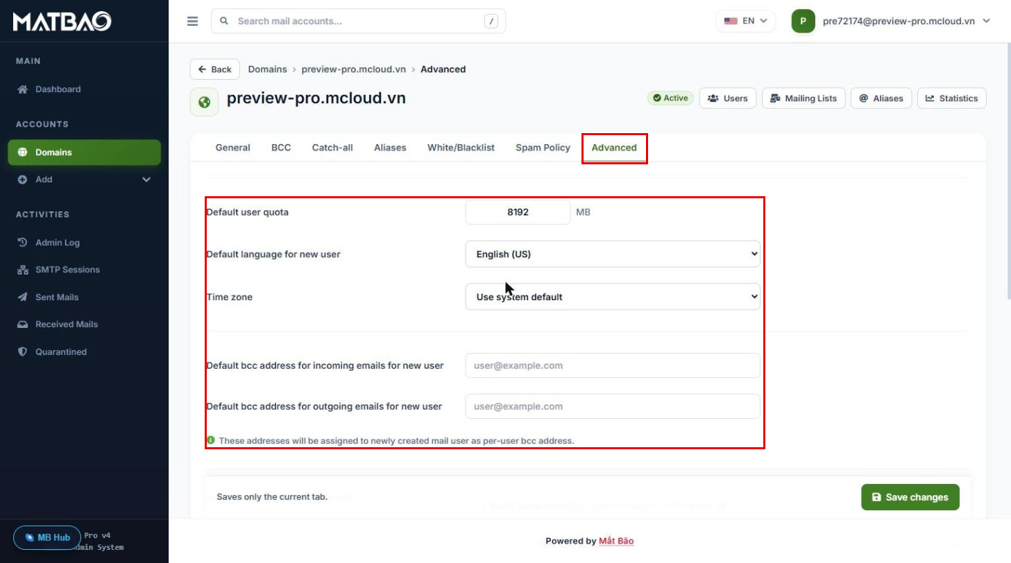Click the outgoing emails bcc address field
Screen dimensions: 1011x563
[613, 406]
